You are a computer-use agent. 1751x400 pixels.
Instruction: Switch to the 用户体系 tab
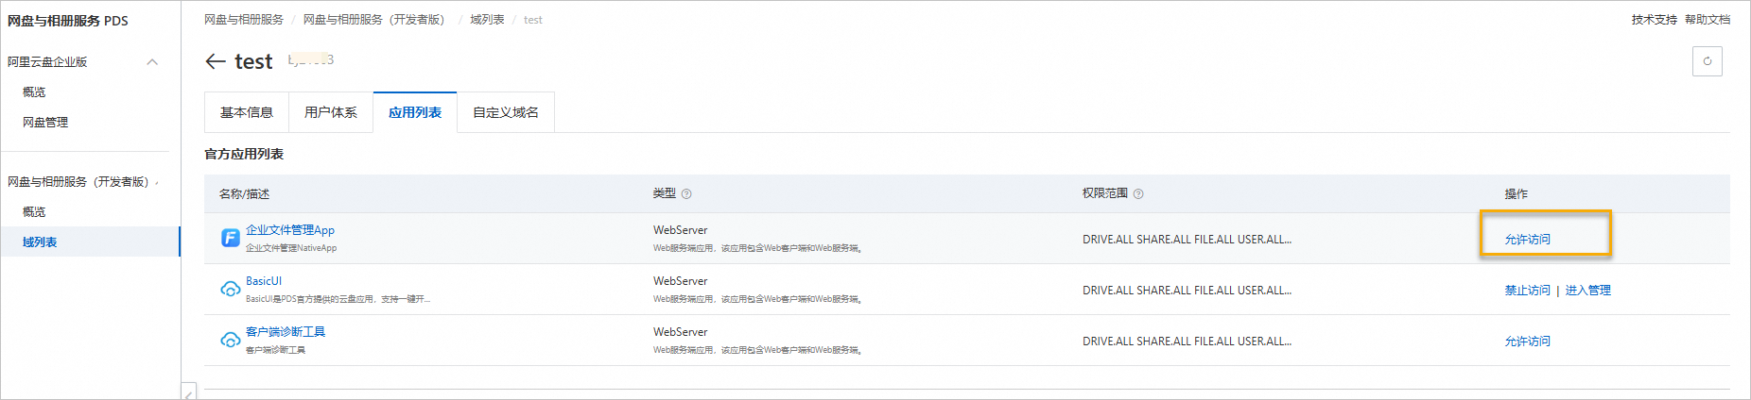coord(331,112)
